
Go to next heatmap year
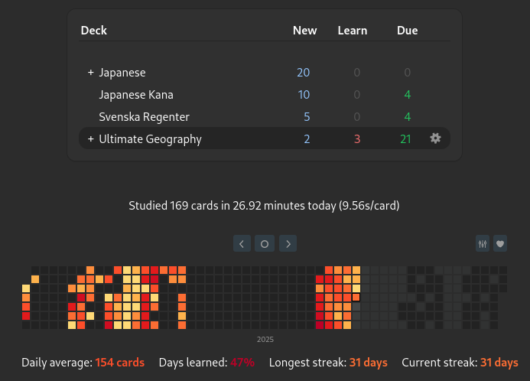[x=288, y=244]
